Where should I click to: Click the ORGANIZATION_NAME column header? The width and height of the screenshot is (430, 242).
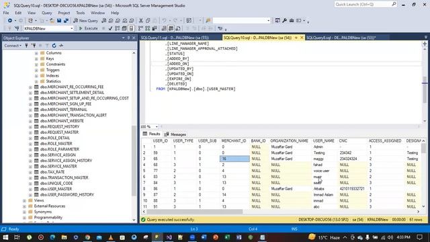(290, 140)
